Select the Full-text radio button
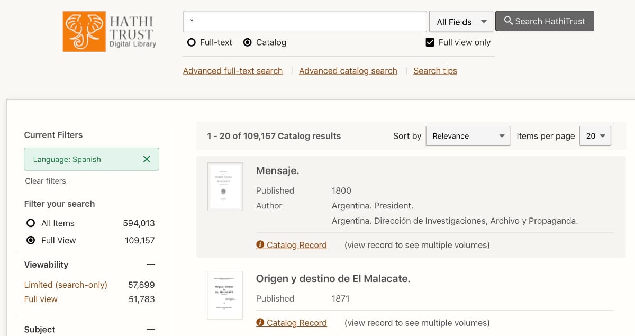 tap(192, 42)
